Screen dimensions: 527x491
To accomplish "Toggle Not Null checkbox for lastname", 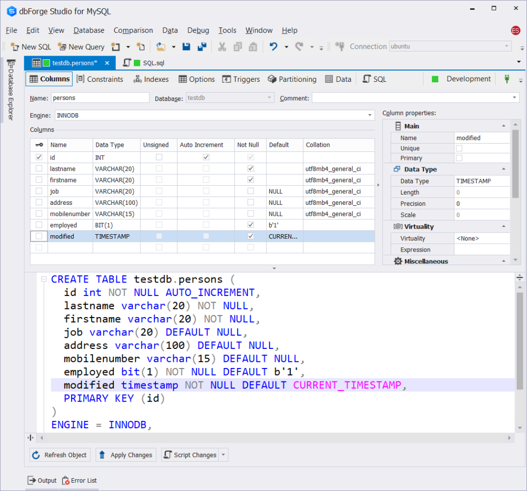I will pos(251,168).
